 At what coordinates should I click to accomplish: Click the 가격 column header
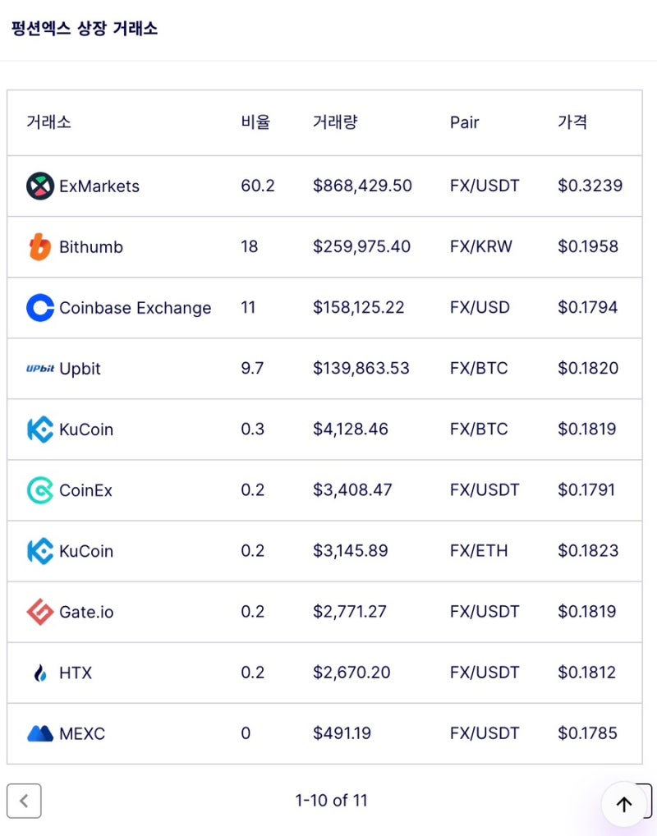tap(572, 122)
